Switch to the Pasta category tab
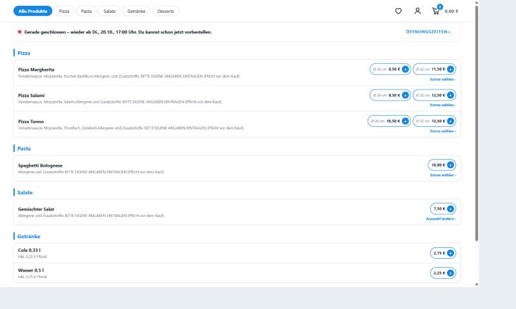 [86, 11]
